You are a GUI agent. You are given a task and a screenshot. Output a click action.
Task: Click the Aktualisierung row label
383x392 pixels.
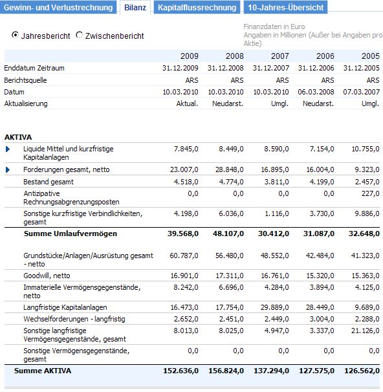(x=26, y=103)
